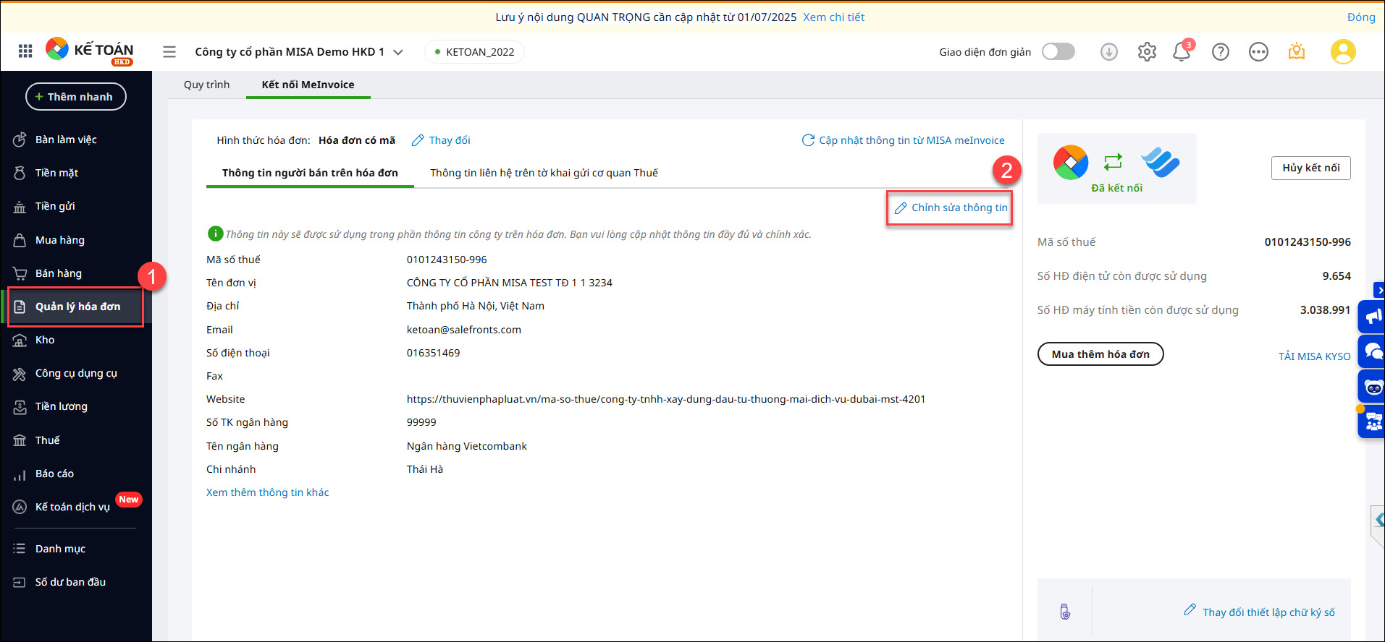This screenshot has width=1385, height=642.
Task: Open Xem chi tiết in top banner
Action: [833, 17]
